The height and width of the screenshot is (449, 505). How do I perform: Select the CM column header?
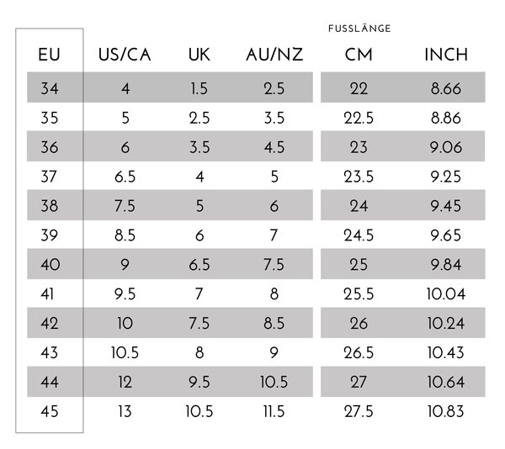coord(359,55)
